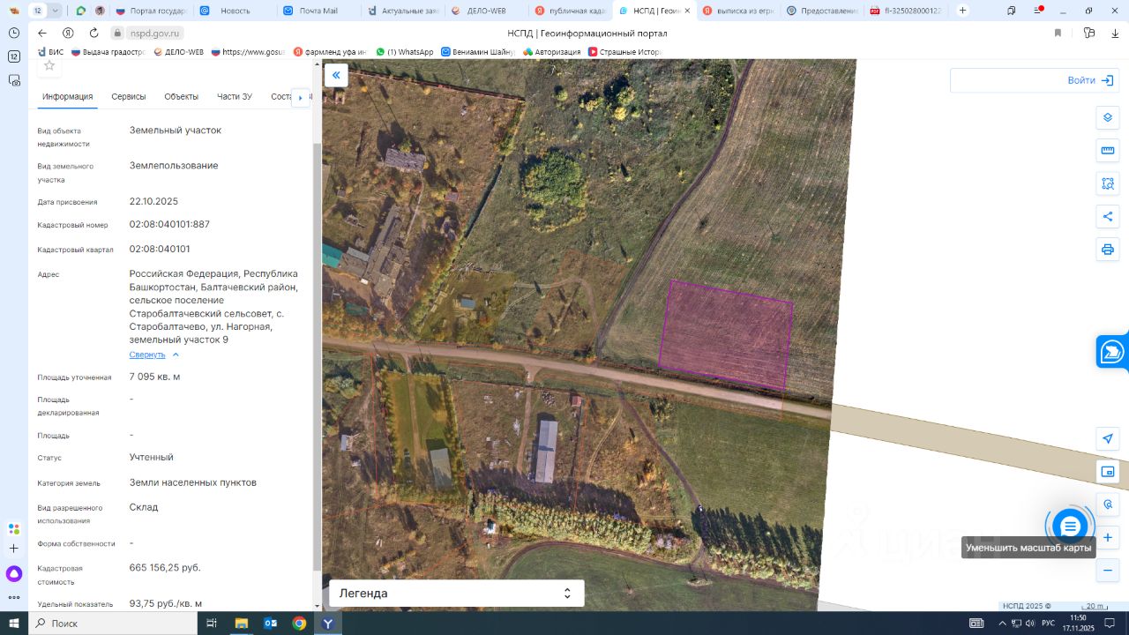The height and width of the screenshot is (635, 1129).
Task: Show more panel tabs with arrow
Action: click(301, 97)
